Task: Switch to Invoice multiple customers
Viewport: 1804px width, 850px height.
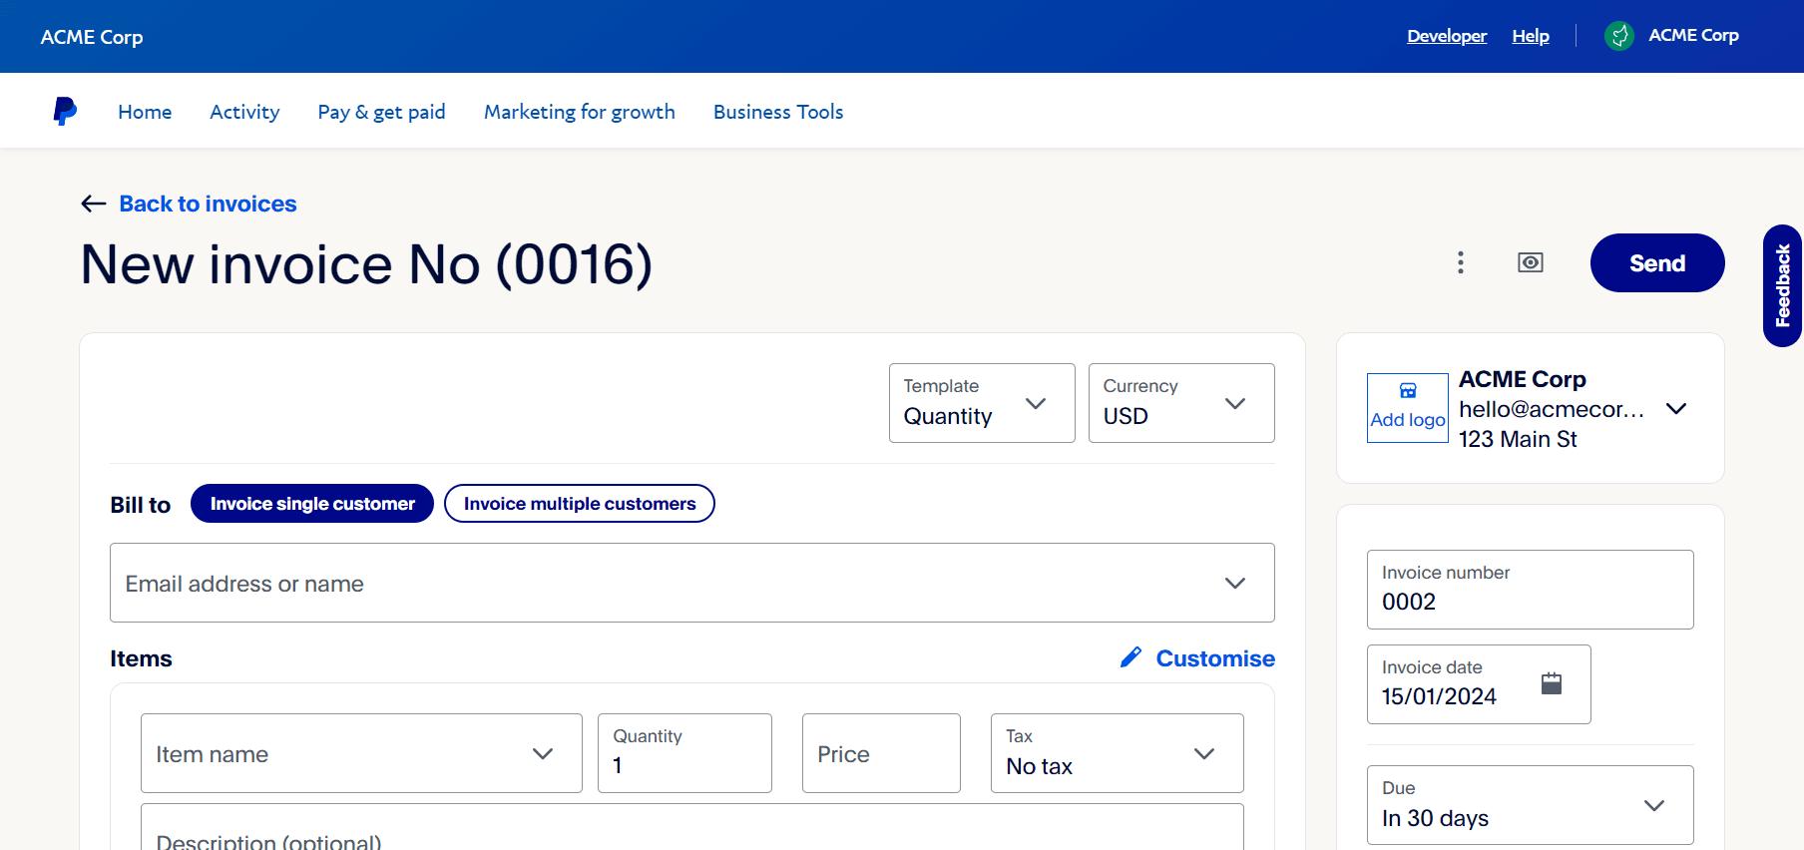Action: (x=580, y=504)
